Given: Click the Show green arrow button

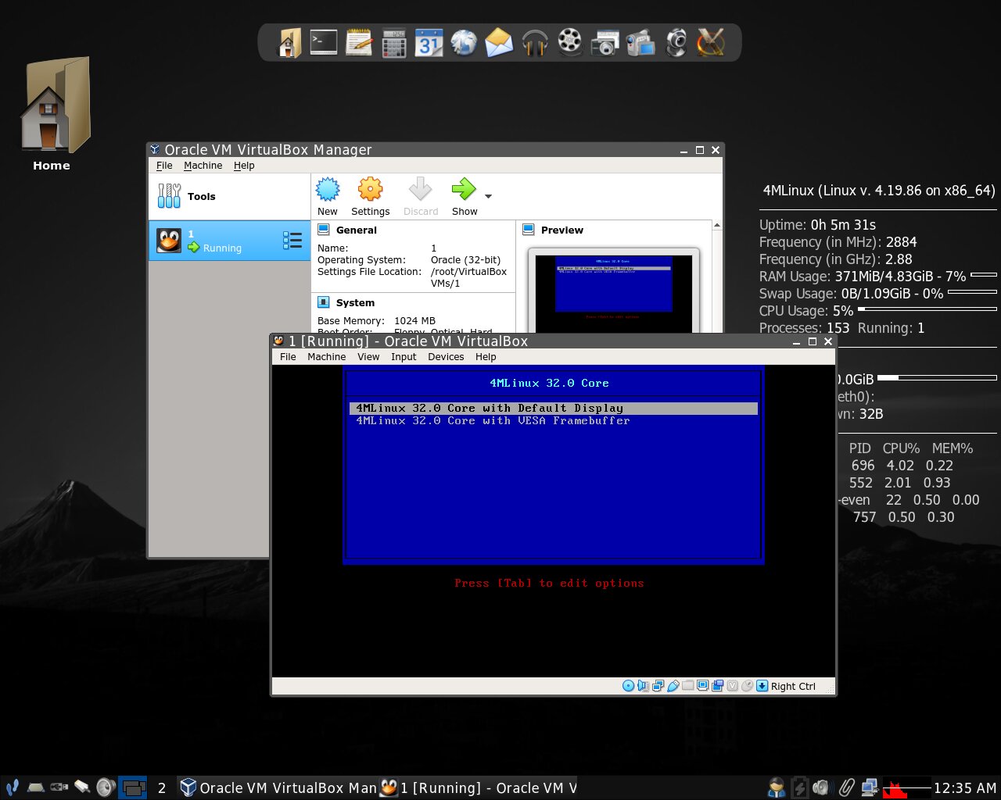Looking at the screenshot, I should coord(465,196).
